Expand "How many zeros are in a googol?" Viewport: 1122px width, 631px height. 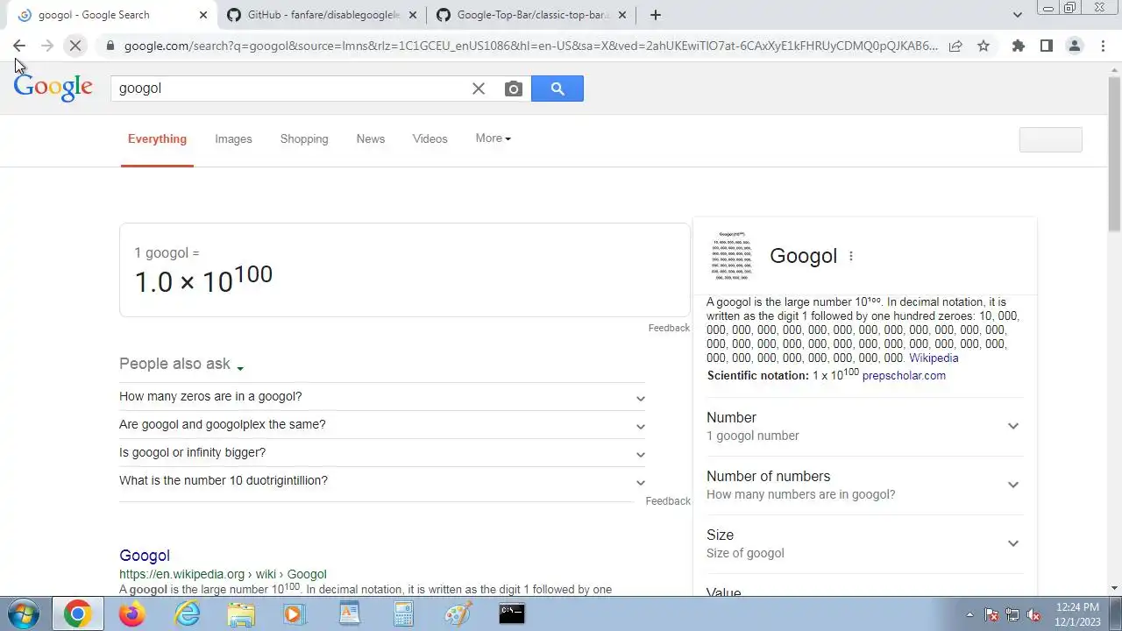pyautogui.click(x=382, y=397)
